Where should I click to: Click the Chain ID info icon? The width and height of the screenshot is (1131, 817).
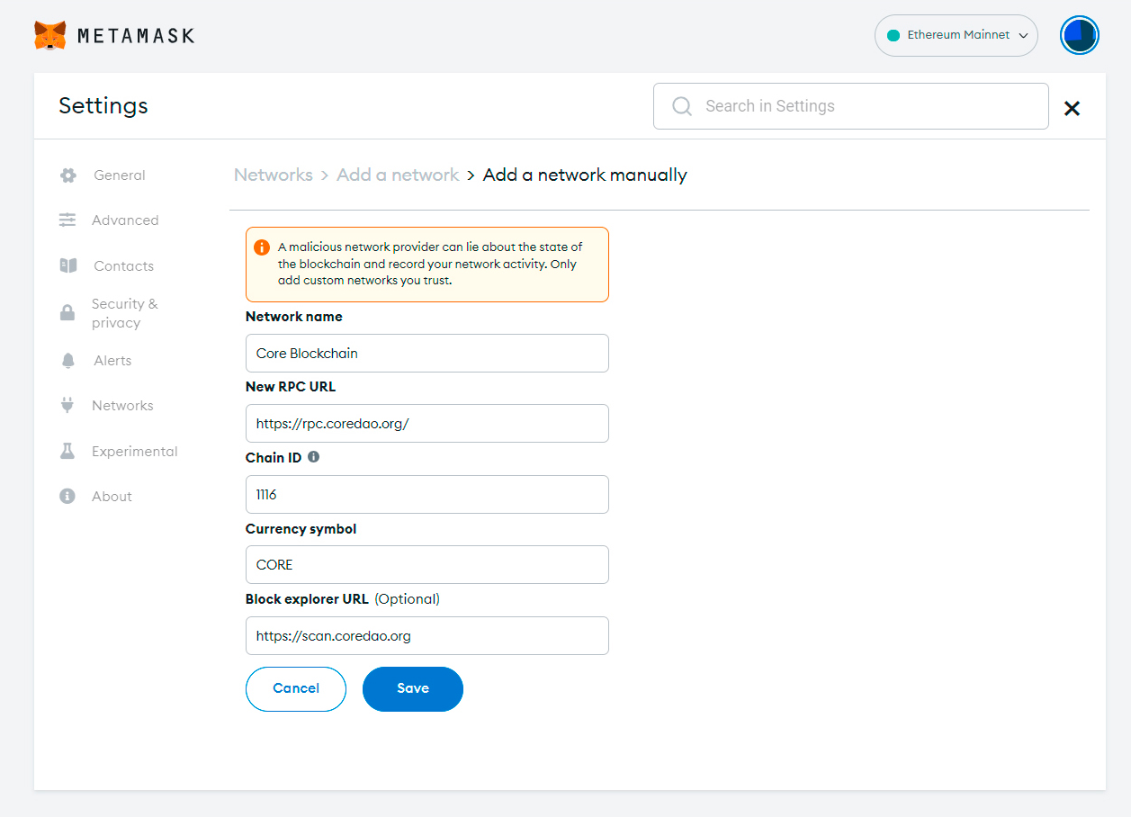313,457
